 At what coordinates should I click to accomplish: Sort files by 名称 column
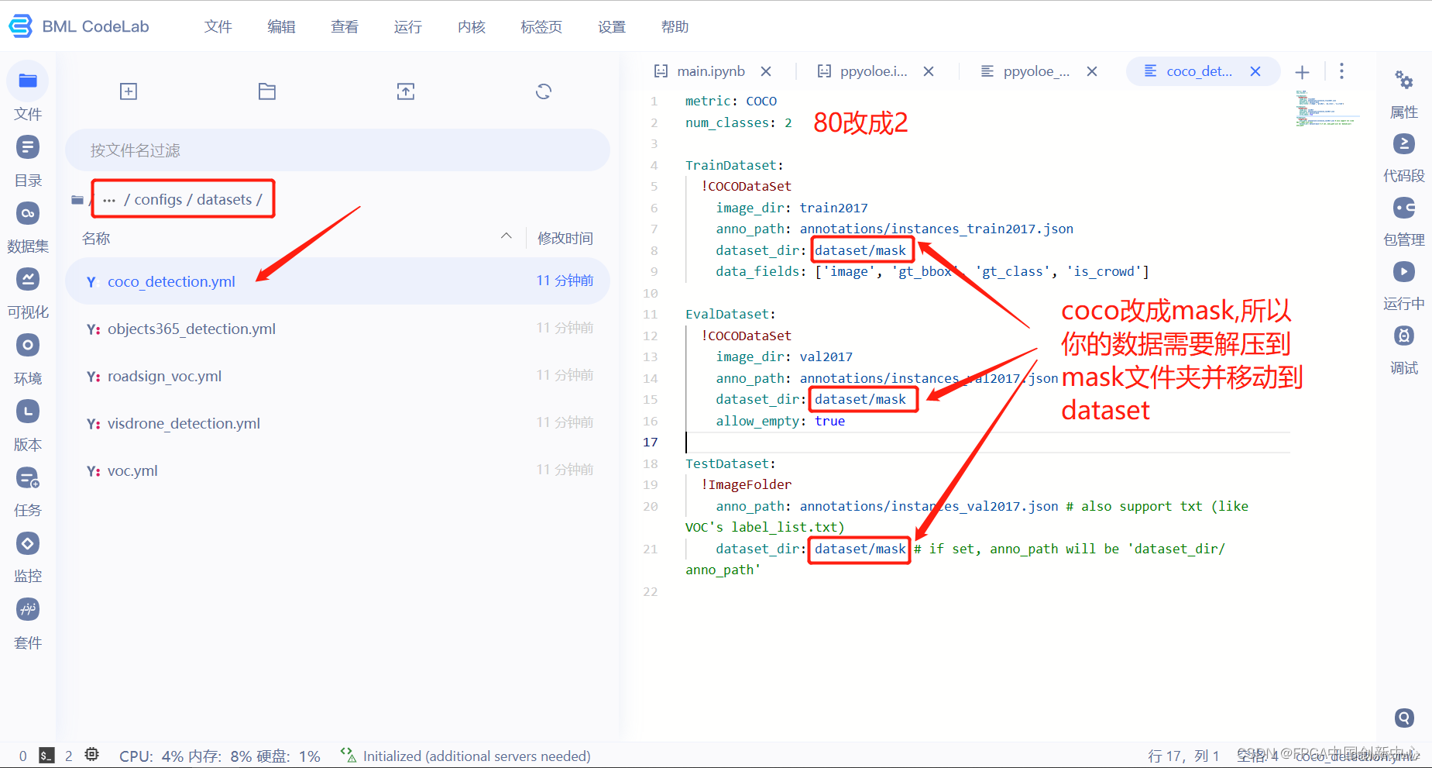point(97,238)
